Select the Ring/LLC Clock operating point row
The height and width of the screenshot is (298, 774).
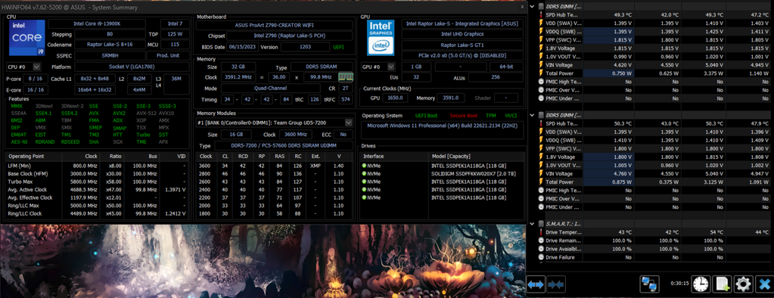[98, 213]
